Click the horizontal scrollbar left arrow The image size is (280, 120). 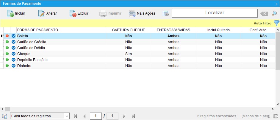click(x=2, y=109)
